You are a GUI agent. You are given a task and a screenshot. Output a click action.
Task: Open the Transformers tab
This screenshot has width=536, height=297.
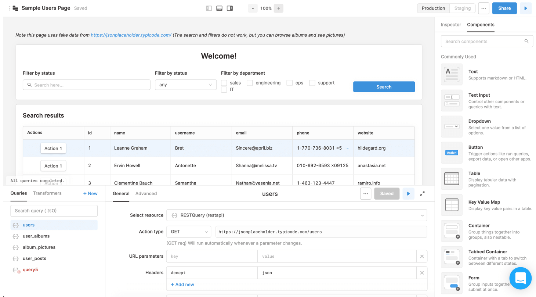47,193
